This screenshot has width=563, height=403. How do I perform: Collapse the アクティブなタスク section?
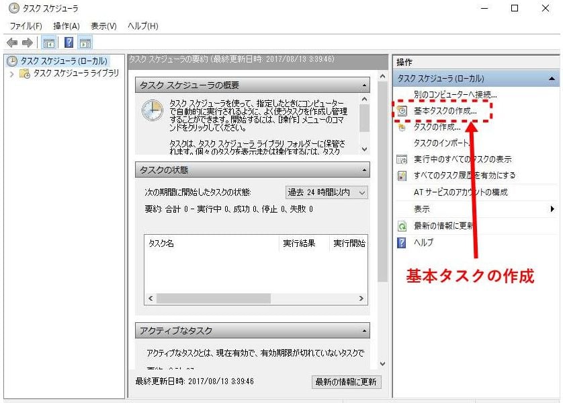point(364,331)
